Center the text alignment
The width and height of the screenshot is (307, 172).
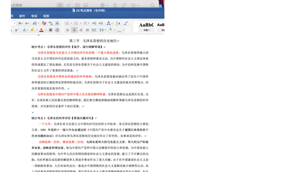click(74, 30)
